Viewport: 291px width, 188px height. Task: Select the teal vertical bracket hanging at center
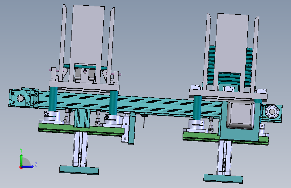click(132, 128)
